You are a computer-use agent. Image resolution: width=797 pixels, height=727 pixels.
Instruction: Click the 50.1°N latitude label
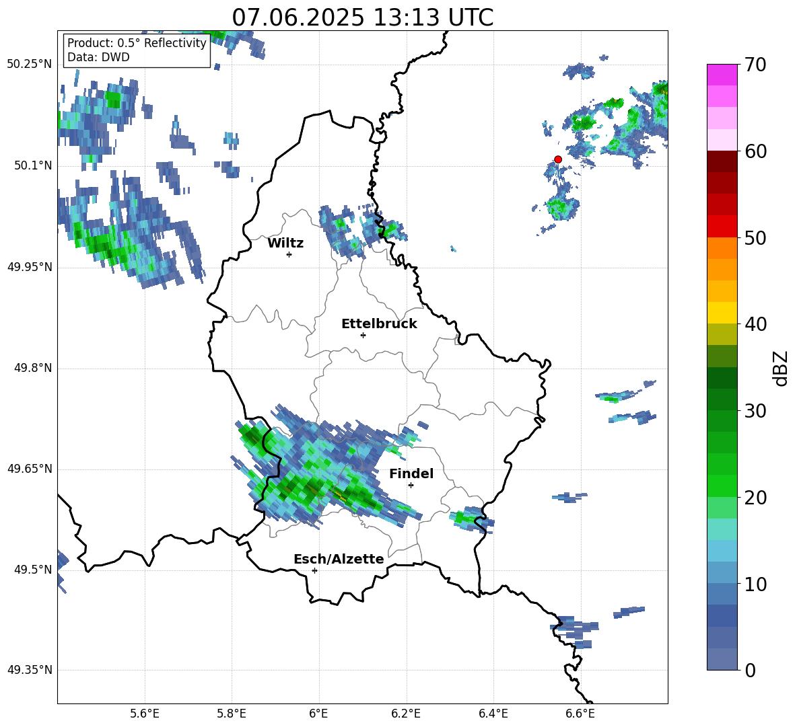pyautogui.click(x=33, y=165)
